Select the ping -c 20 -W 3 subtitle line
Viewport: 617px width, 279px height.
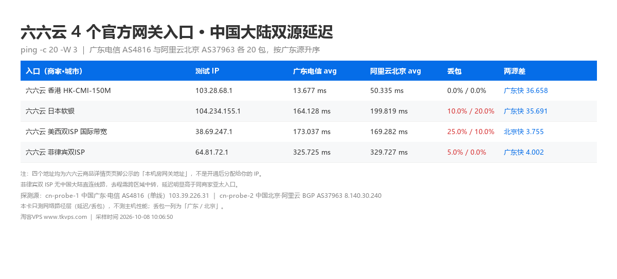[x=170, y=50]
